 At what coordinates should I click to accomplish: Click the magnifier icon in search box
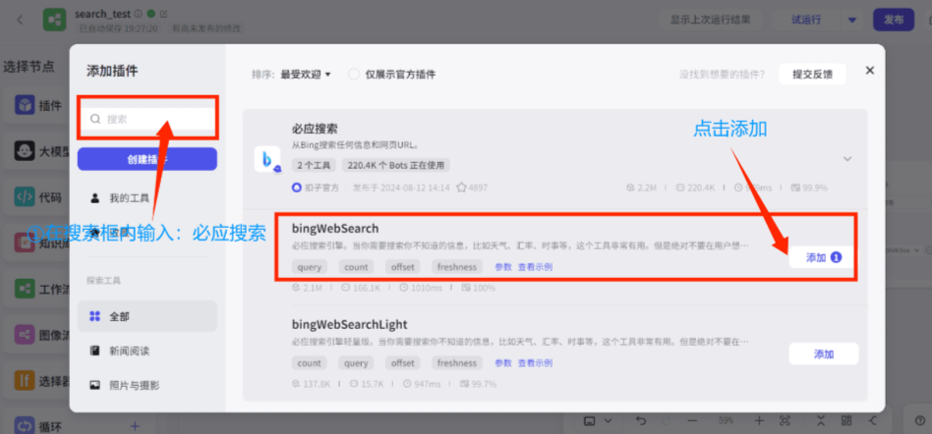(x=95, y=119)
